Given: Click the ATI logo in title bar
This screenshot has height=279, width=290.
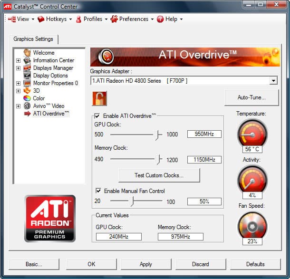Looking at the screenshot, I should click(8, 7).
